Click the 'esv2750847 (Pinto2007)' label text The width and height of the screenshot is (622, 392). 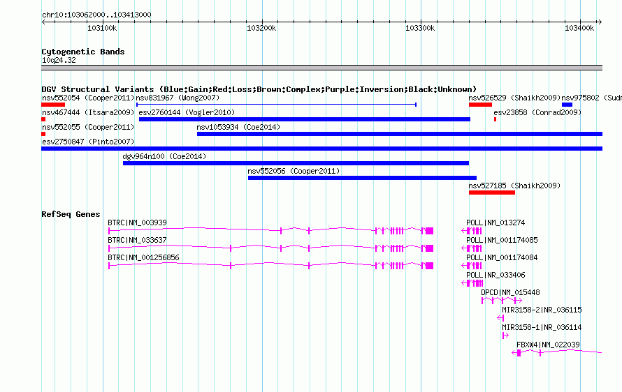pyautogui.click(x=88, y=142)
